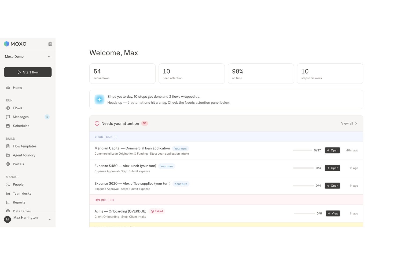This screenshot has width=397, height=265.
Task: Click the 98% on time card
Action: (261, 74)
